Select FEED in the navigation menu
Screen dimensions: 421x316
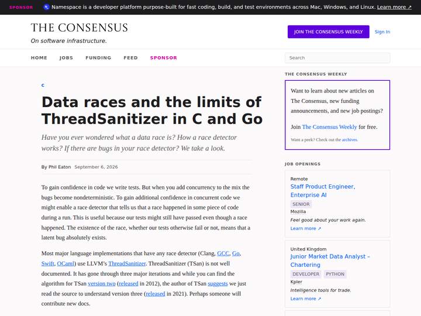131,58
